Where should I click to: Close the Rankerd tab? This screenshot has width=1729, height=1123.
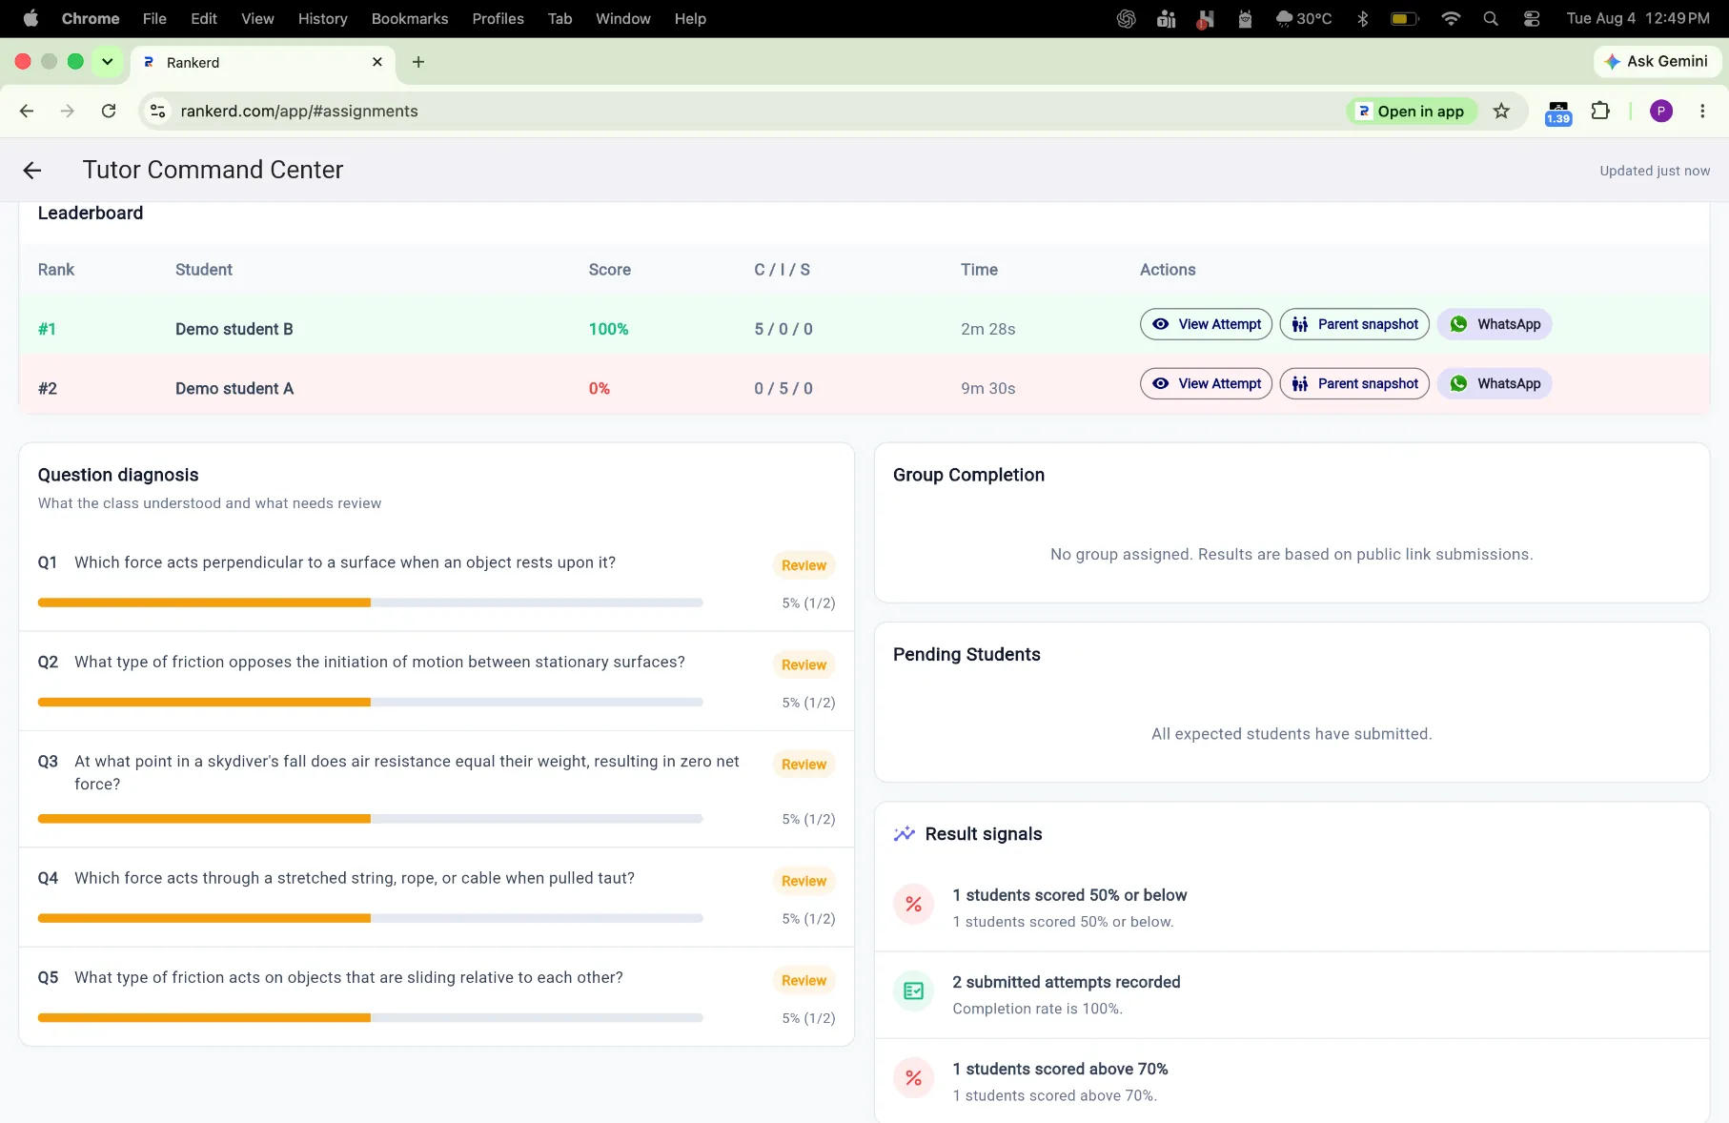[x=377, y=62]
